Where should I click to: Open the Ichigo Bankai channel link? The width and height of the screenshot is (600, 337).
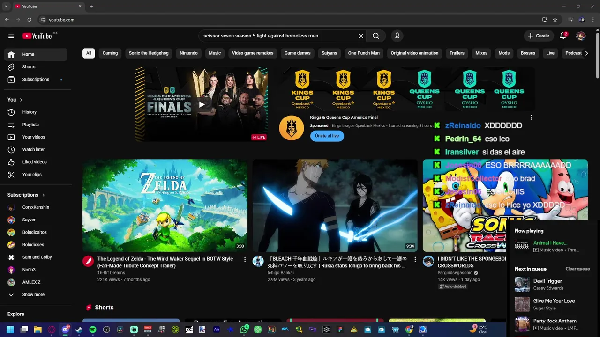[x=281, y=273]
